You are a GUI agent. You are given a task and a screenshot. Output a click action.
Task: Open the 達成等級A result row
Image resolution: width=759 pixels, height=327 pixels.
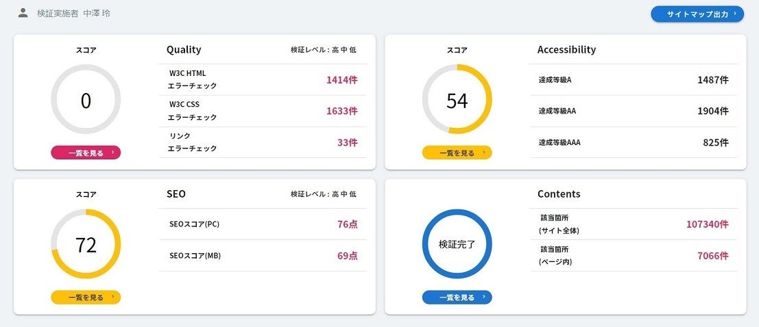click(634, 80)
